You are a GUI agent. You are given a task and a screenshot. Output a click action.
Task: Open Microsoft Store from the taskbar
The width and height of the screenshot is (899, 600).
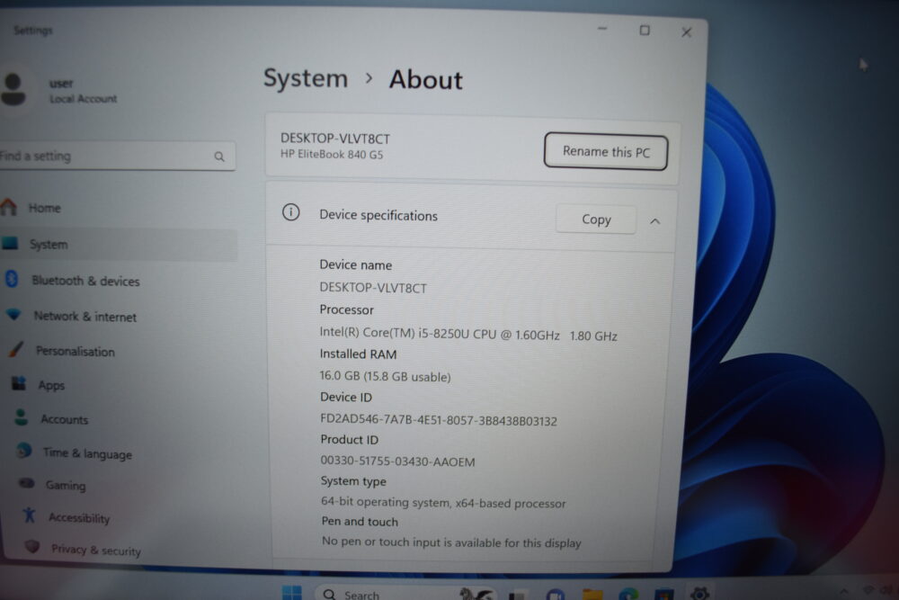[x=664, y=595]
